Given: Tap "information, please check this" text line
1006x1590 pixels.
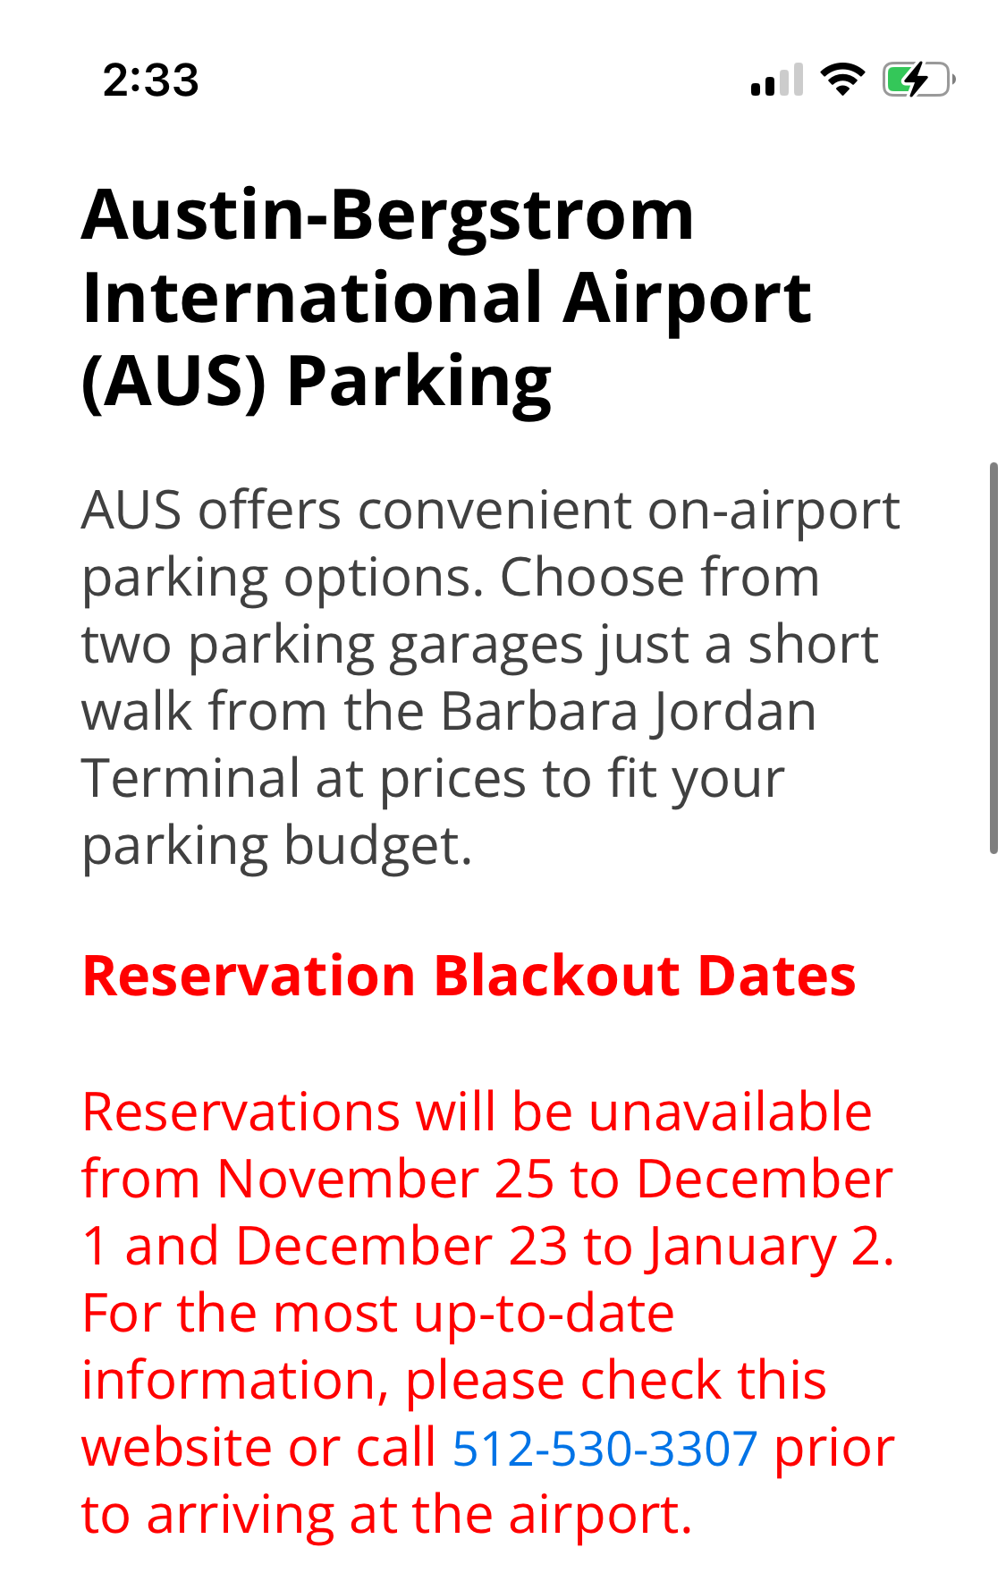Looking at the screenshot, I should pyautogui.click(x=453, y=1381).
